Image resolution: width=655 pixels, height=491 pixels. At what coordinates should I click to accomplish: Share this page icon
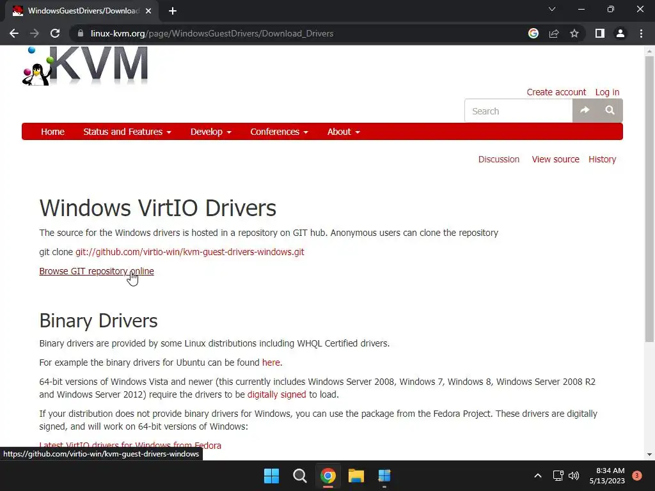[x=554, y=33]
